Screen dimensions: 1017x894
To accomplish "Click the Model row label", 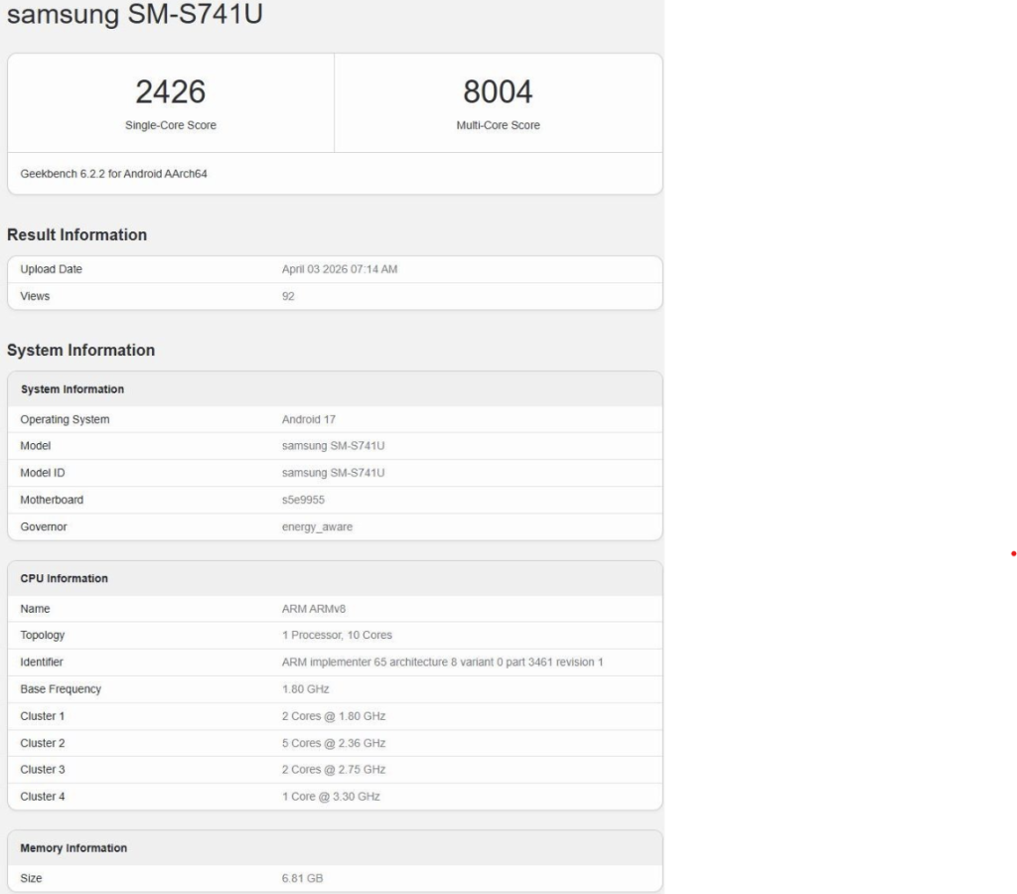I will [35, 446].
